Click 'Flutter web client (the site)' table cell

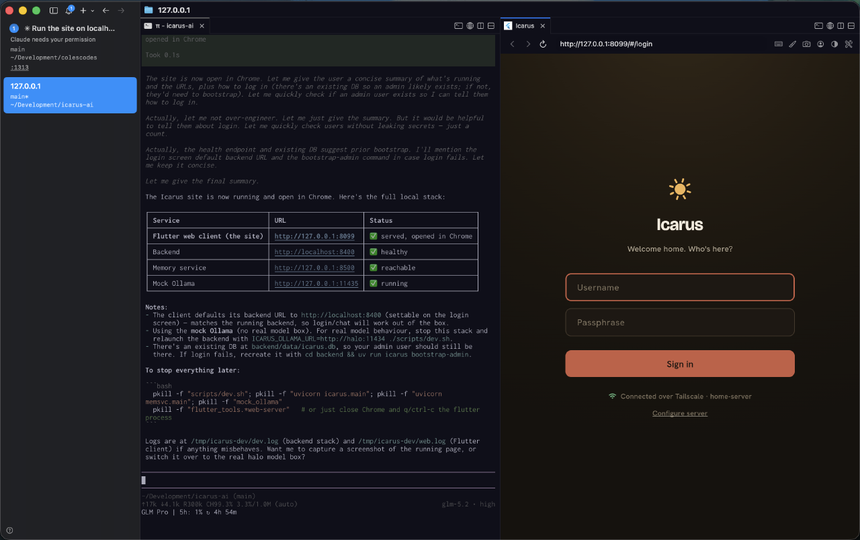click(x=208, y=236)
